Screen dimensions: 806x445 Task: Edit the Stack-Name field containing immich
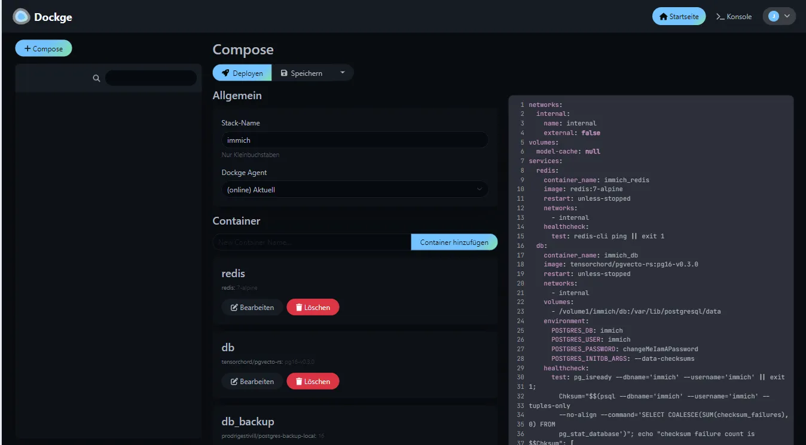point(355,140)
